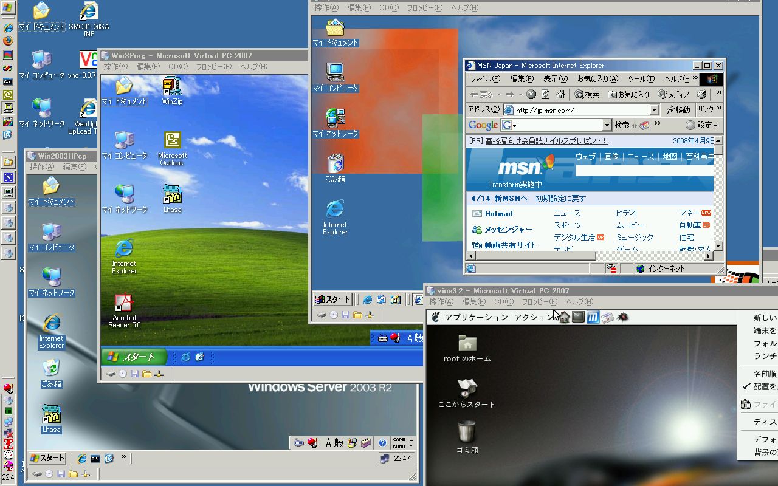Click the Lhasa icon in WinXPorg window
The width and height of the screenshot is (778, 486).
click(172, 194)
